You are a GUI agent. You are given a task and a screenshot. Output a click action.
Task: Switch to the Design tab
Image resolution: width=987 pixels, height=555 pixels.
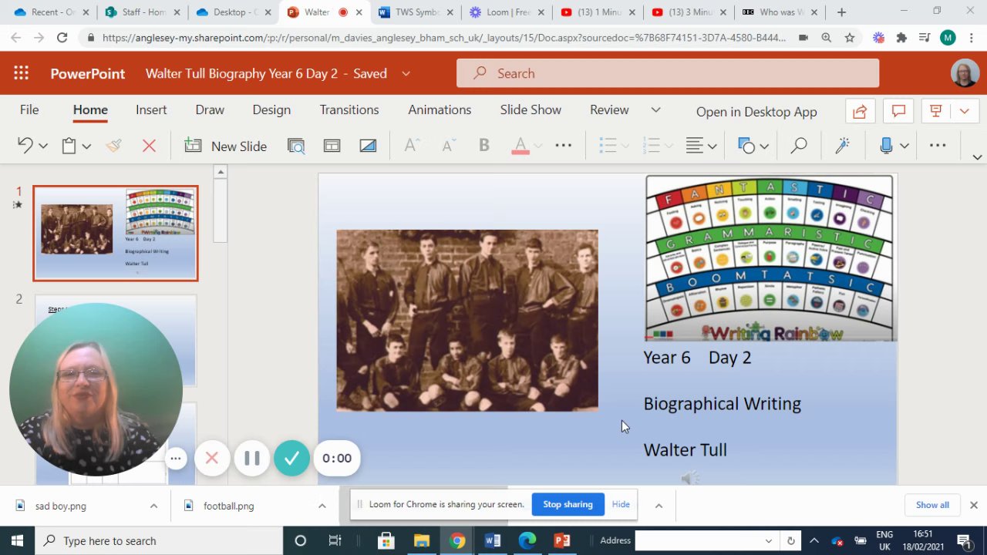(271, 109)
